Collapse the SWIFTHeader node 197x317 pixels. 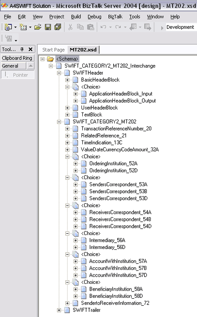point(59,73)
